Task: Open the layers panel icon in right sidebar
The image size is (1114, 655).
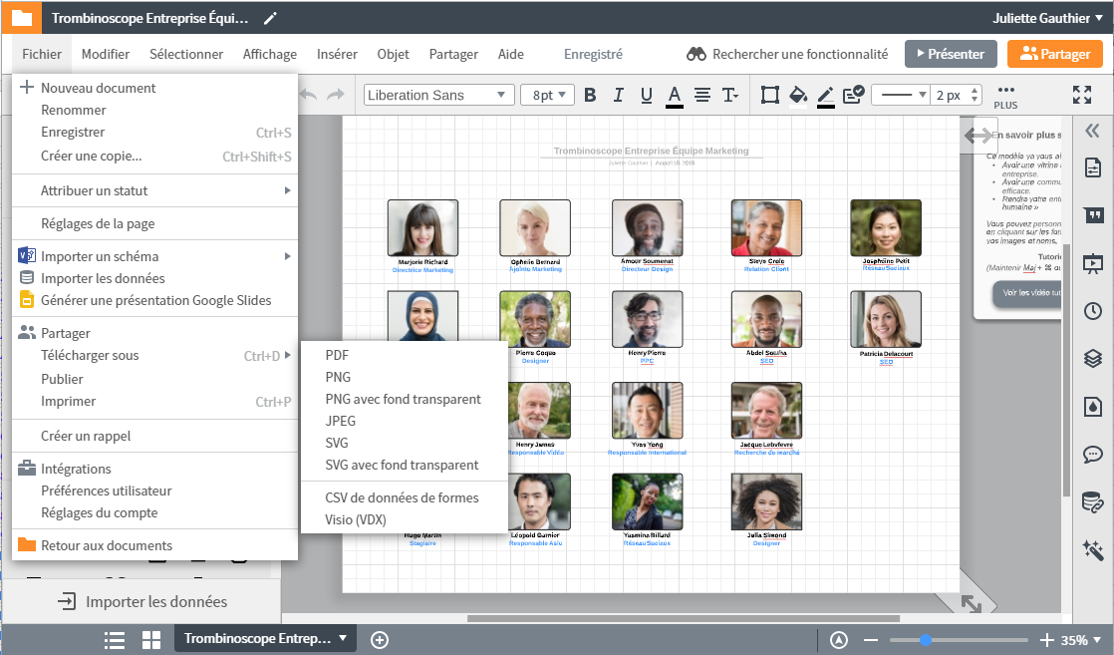Action: 1092,358
